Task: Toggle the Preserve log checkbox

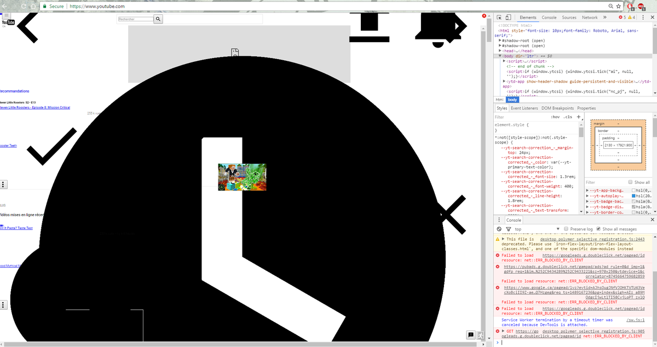Action: [567, 229]
